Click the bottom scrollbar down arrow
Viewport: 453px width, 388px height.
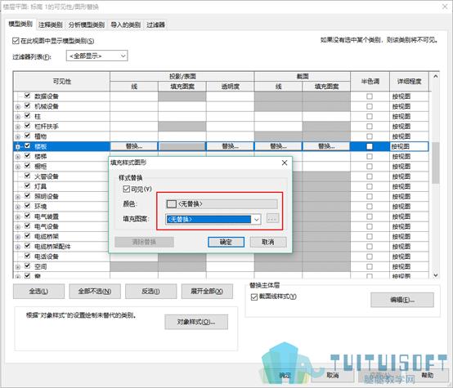pos(436,275)
